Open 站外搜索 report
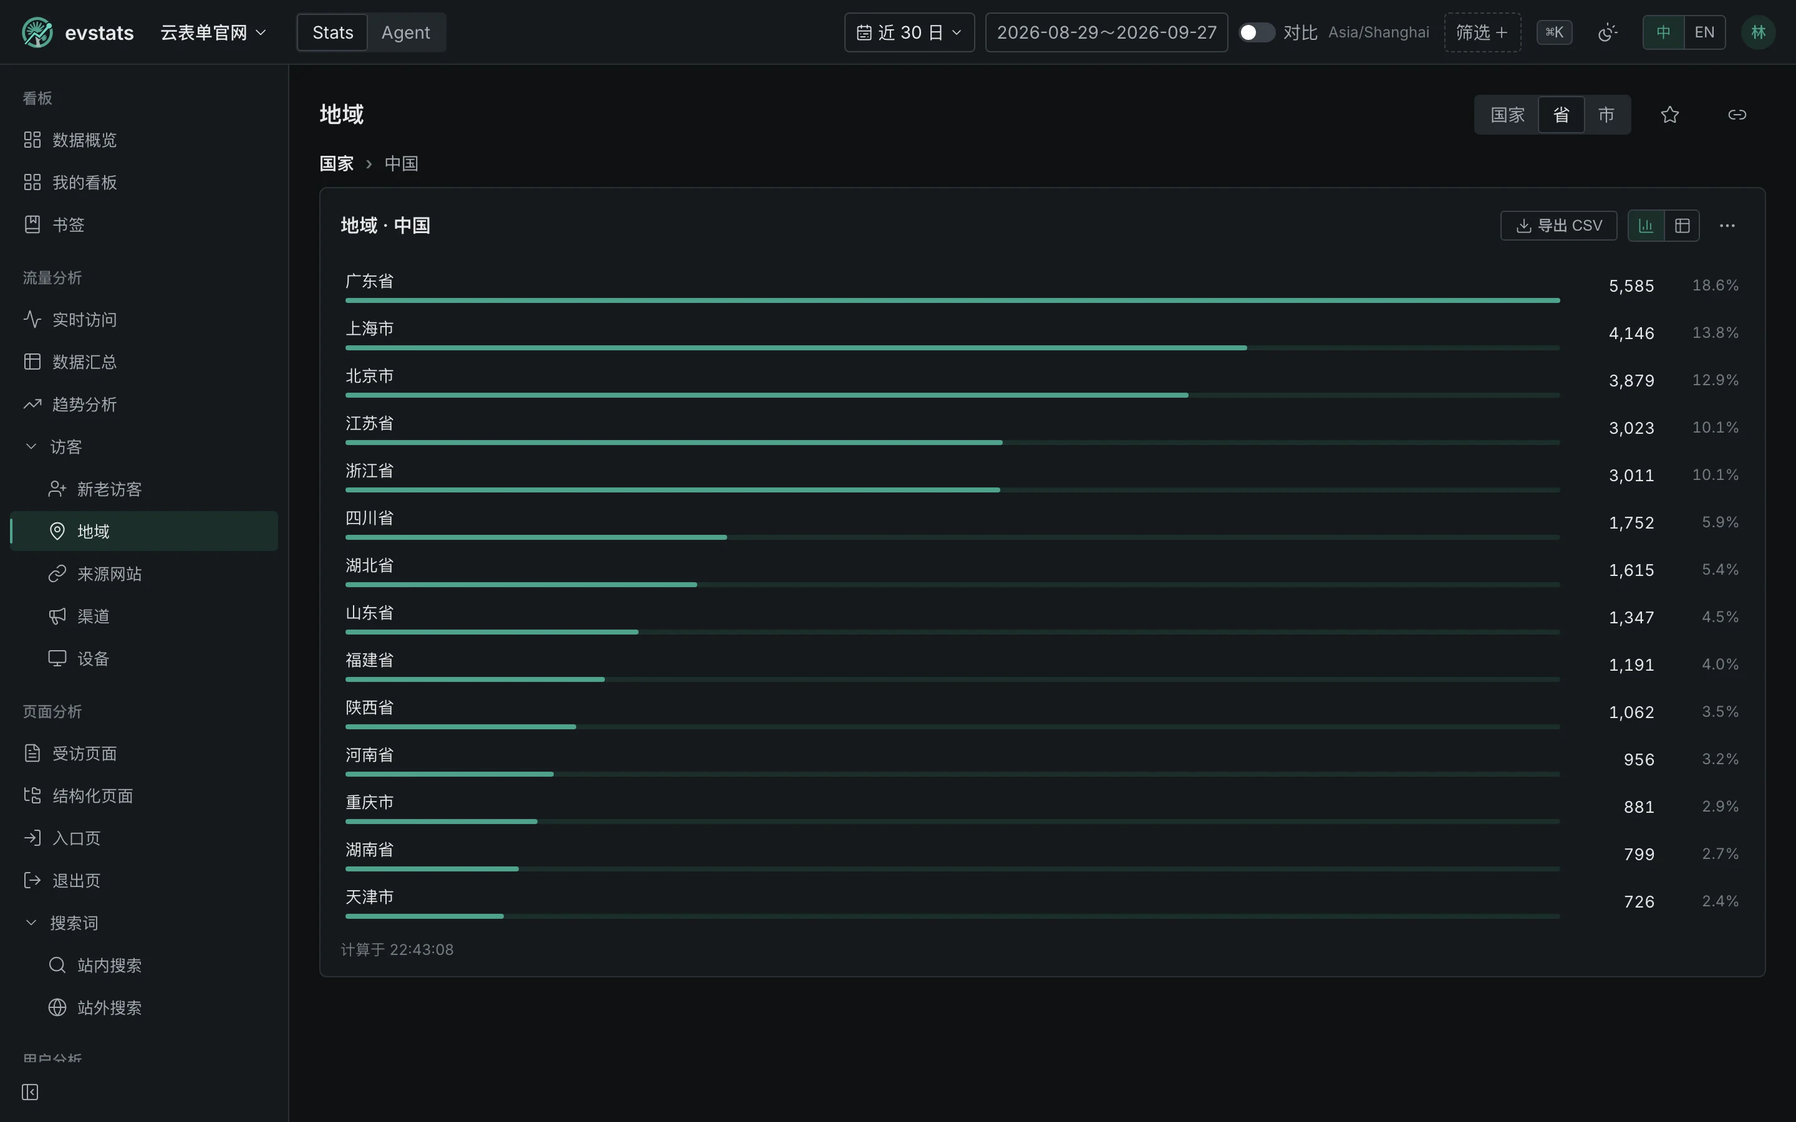 [x=144, y=1007]
